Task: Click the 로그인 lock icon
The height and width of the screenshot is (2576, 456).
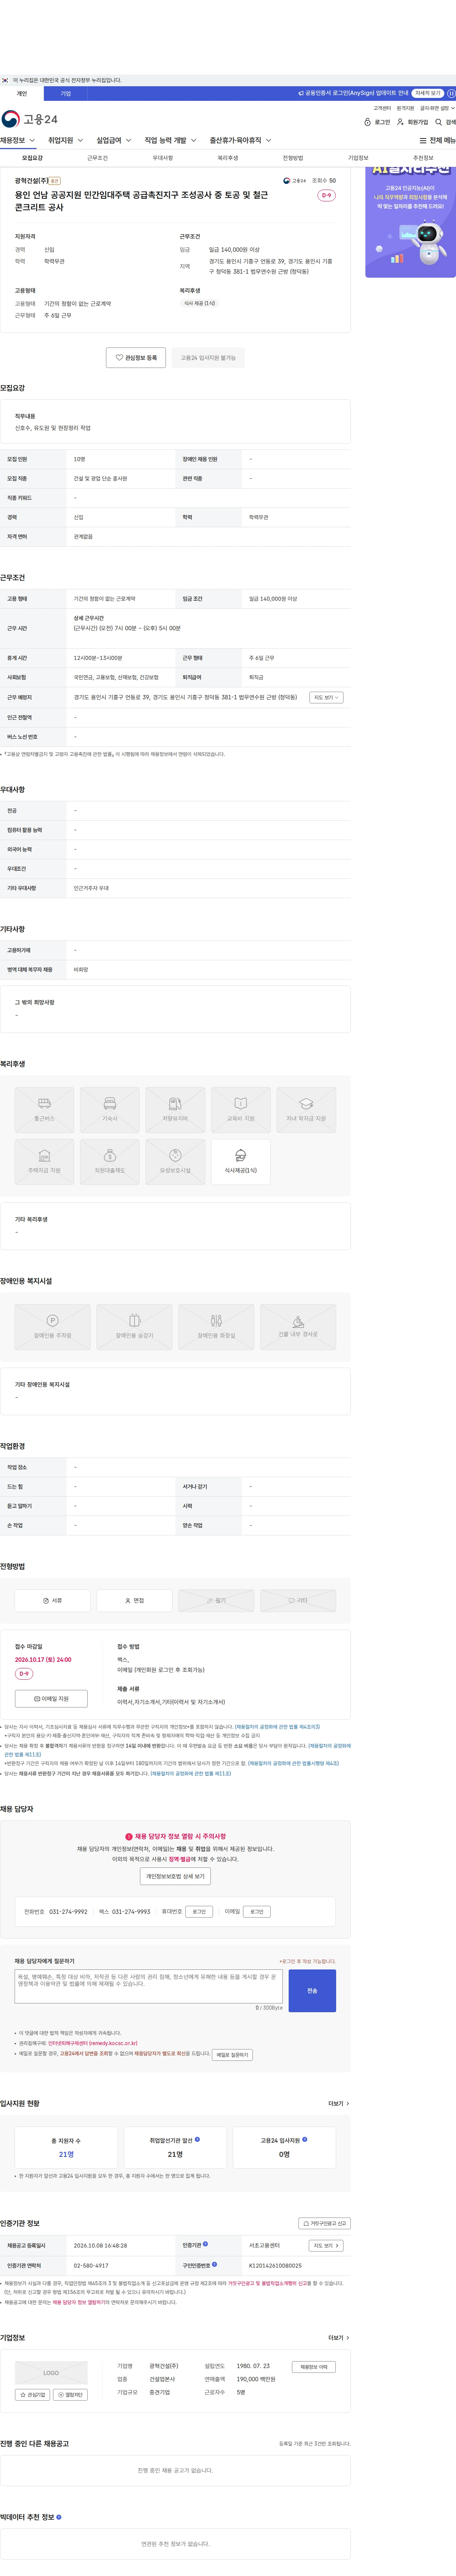Action: [x=367, y=122]
